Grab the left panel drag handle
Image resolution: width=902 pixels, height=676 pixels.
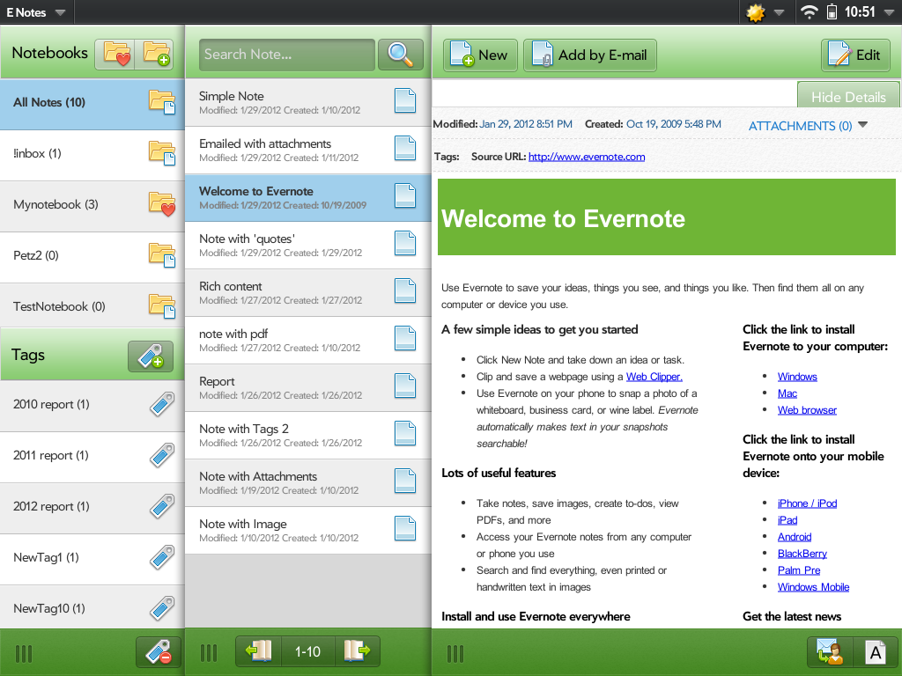pos(24,654)
